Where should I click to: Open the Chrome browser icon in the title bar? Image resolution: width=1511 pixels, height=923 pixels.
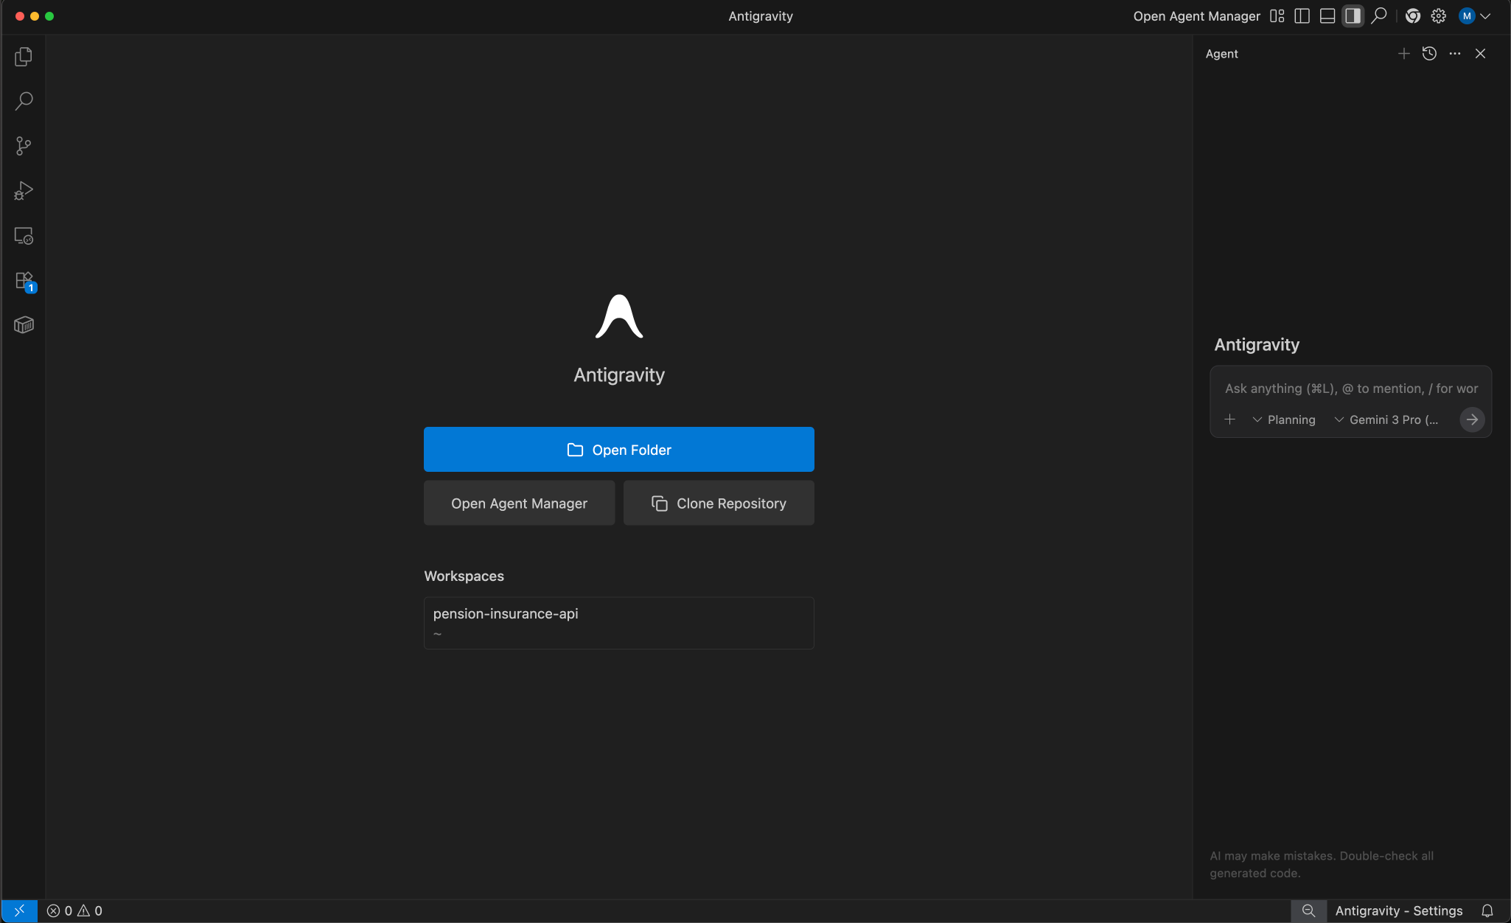1412,16
